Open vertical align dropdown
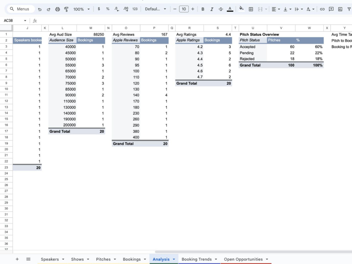Screen dimensions: 352x264 [287, 9]
